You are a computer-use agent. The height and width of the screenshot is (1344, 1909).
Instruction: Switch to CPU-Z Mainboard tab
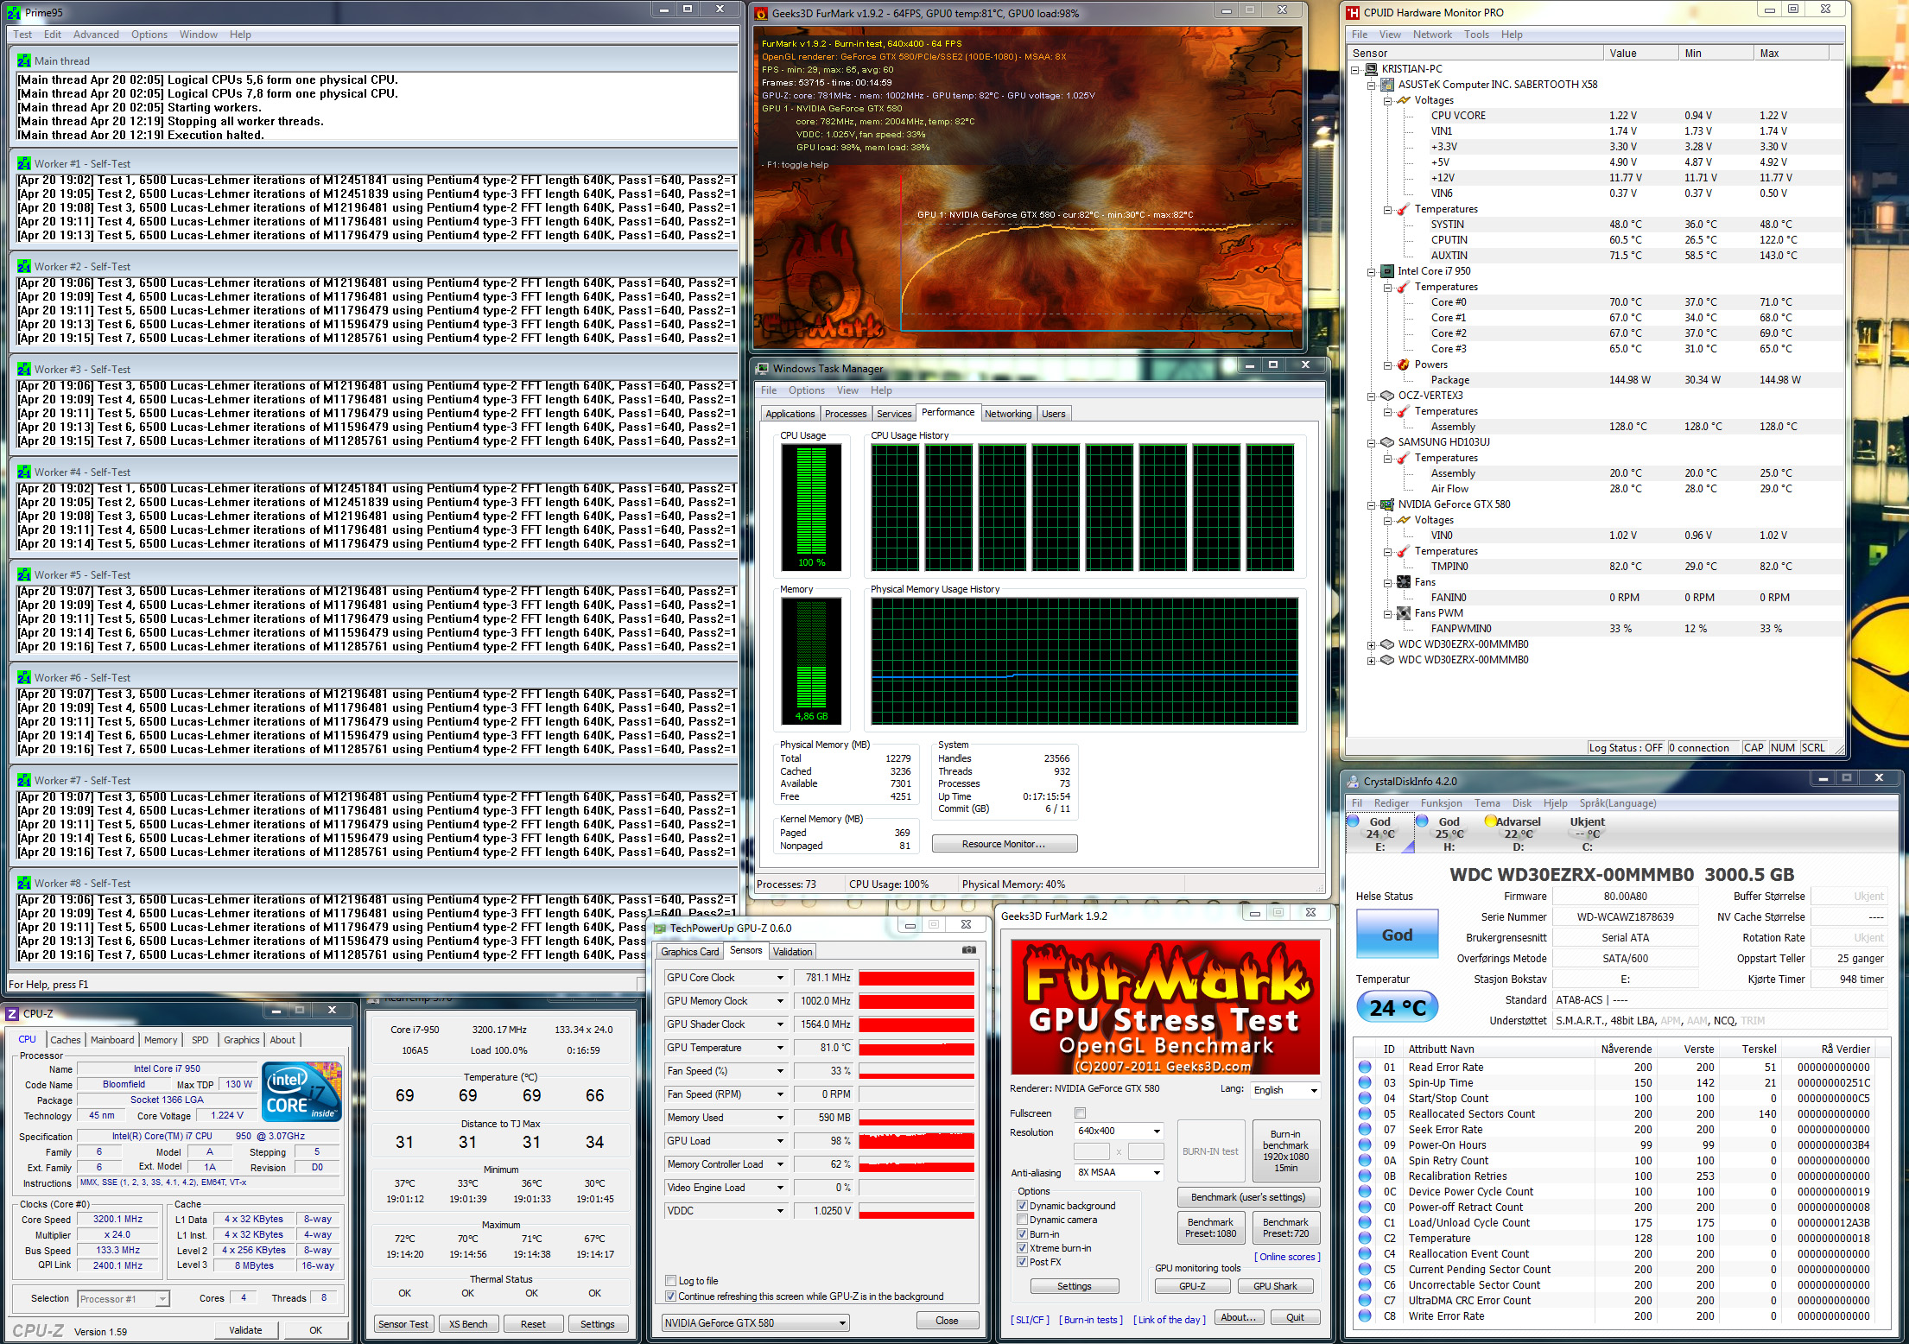click(112, 1040)
